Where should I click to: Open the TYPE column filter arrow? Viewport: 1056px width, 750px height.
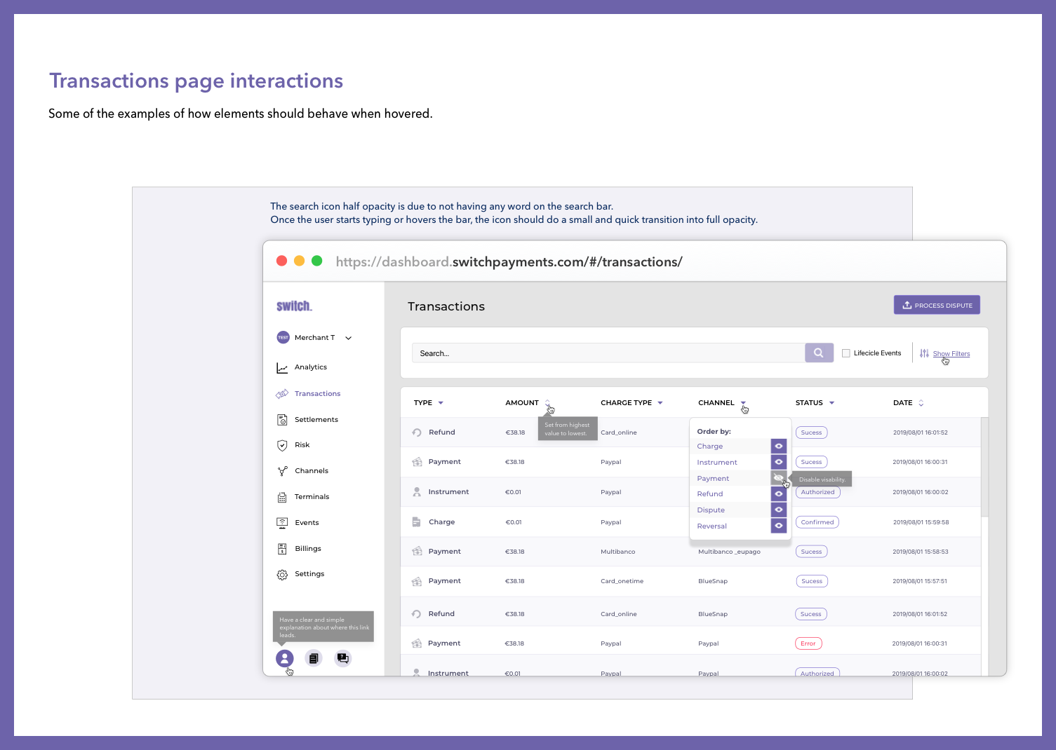coord(441,403)
